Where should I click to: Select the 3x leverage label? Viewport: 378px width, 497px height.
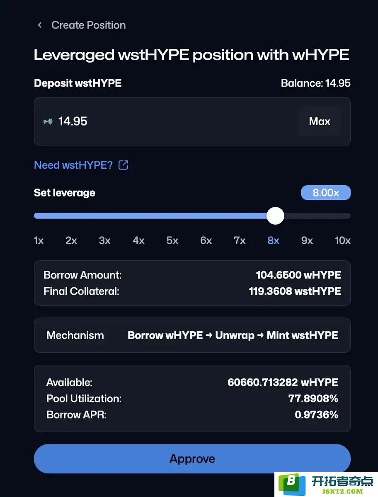(105, 240)
